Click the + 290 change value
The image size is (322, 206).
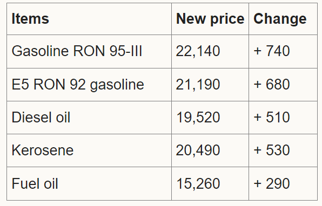(272, 184)
